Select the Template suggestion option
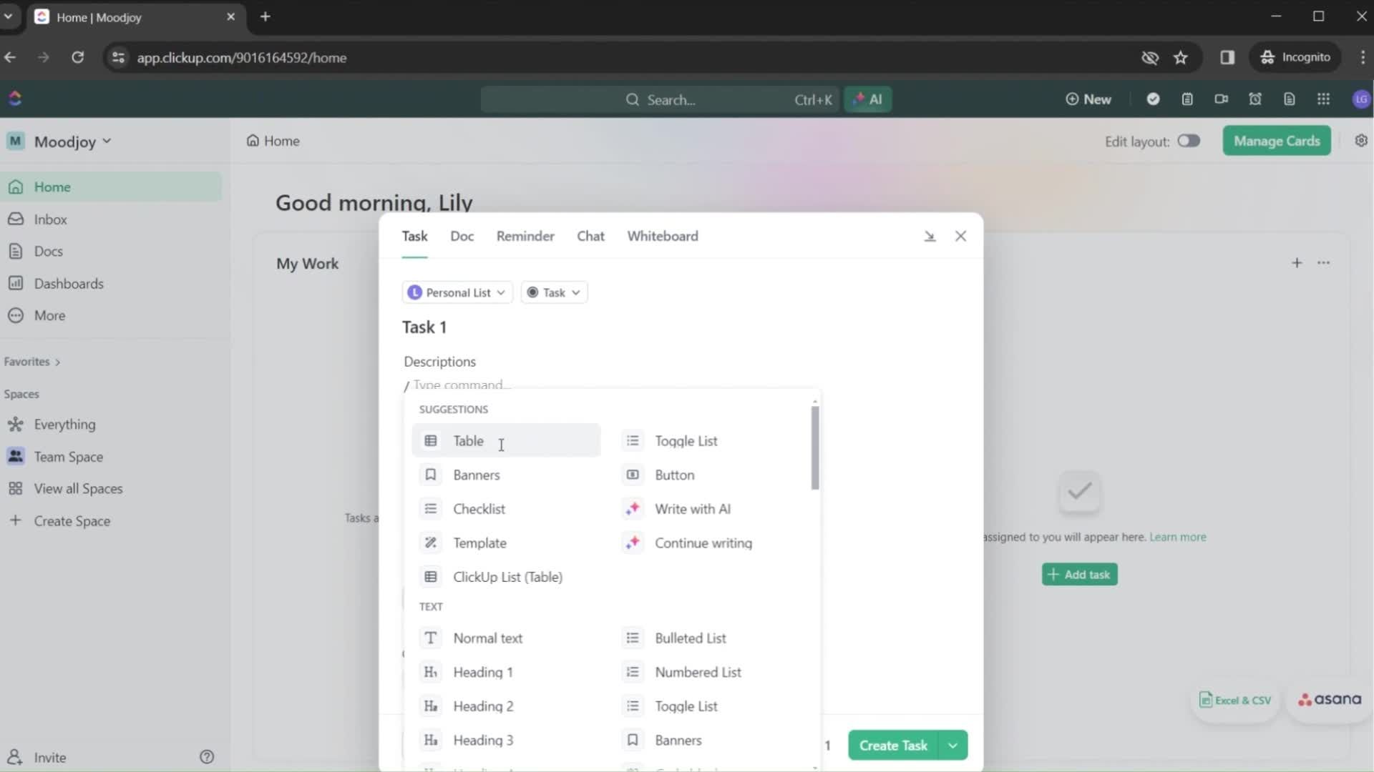The image size is (1374, 772). tap(479, 543)
